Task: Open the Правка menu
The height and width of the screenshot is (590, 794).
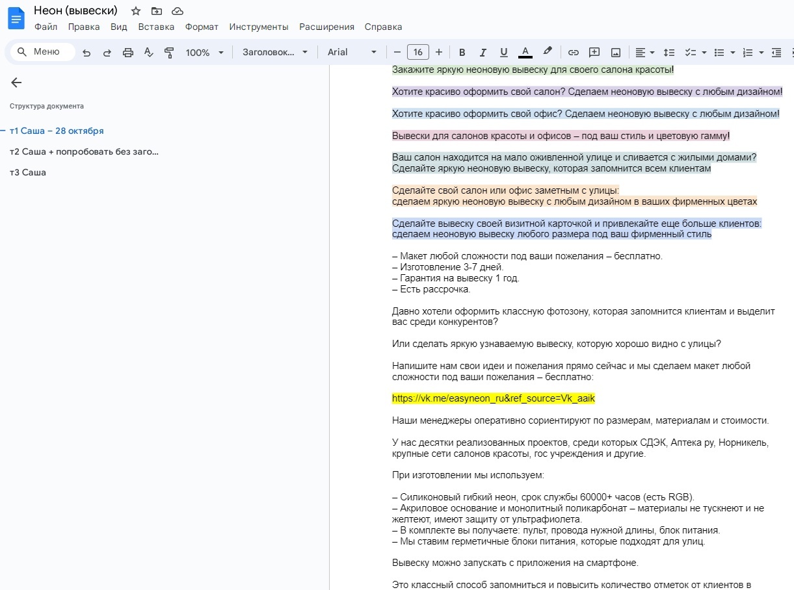Action: 84,27
